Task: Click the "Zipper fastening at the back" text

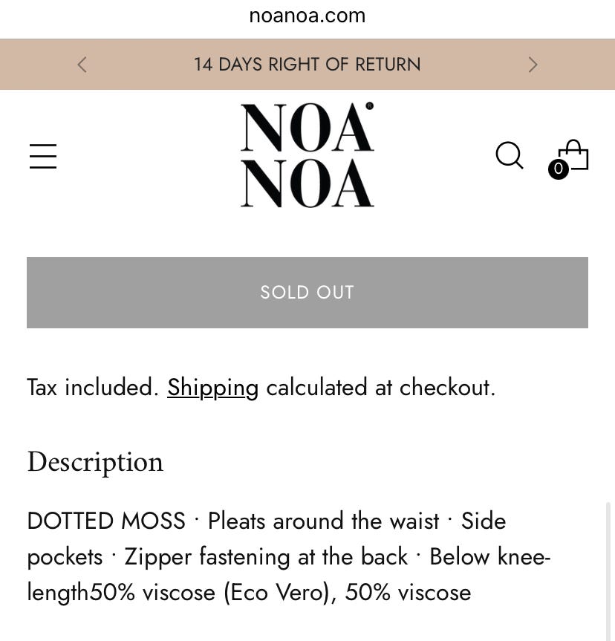Action: (266, 557)
